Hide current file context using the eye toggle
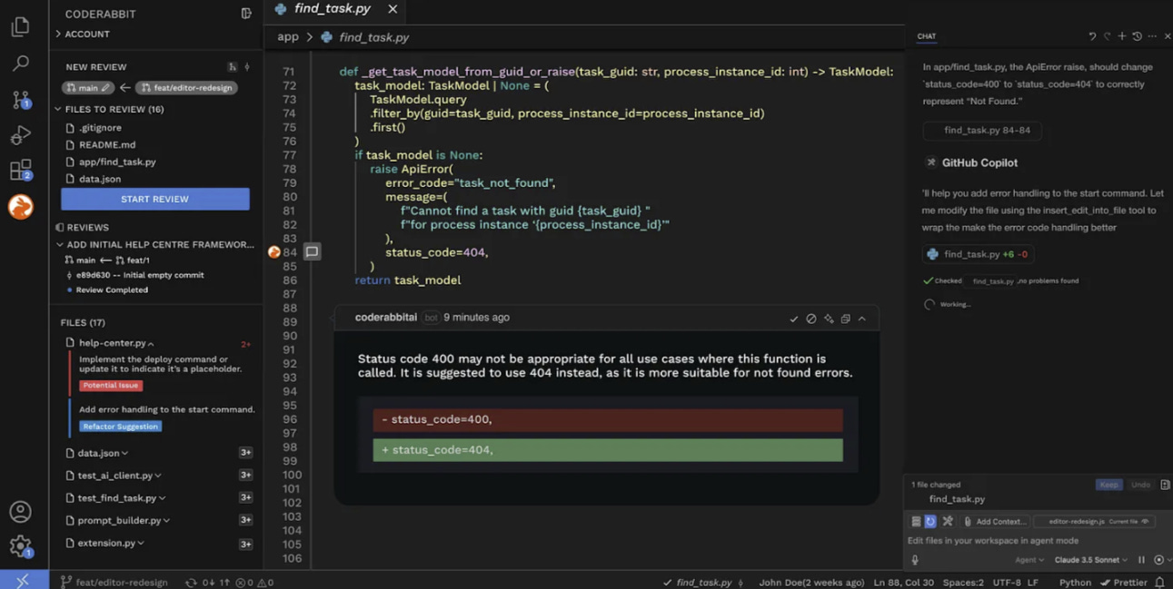 1146,521
